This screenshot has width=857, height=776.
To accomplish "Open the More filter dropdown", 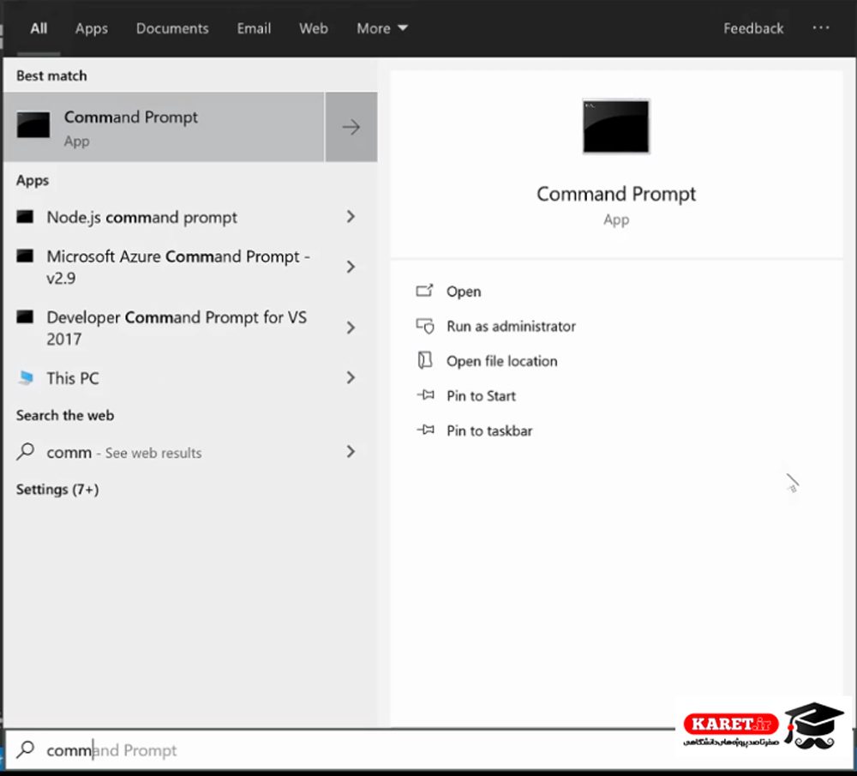I will coord(382,28).
